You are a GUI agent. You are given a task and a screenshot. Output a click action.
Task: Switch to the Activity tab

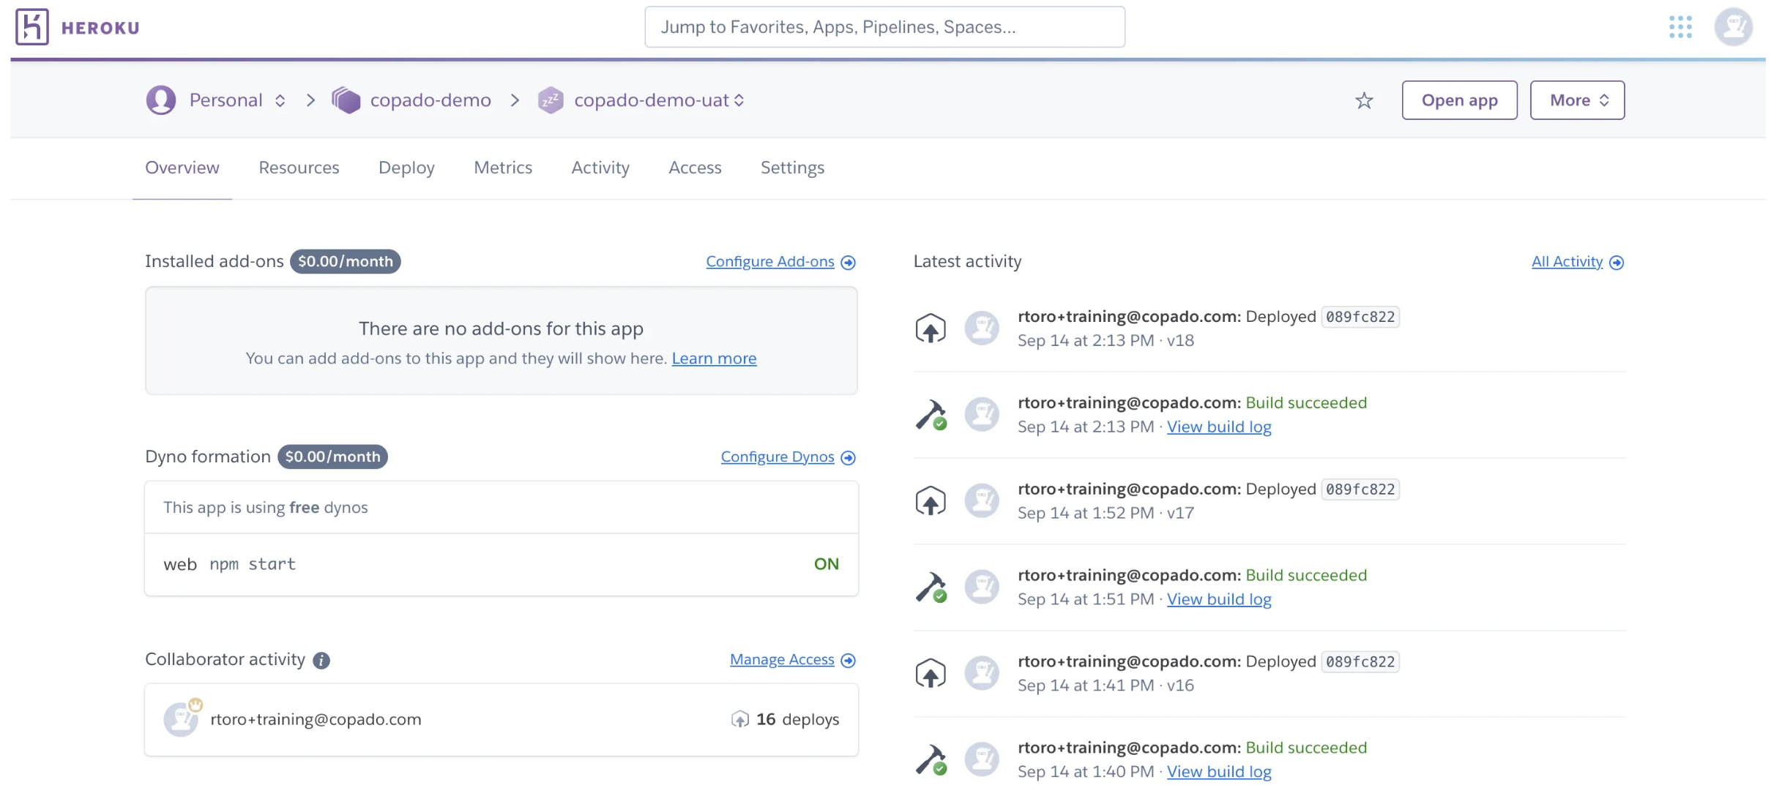point(600,168)
